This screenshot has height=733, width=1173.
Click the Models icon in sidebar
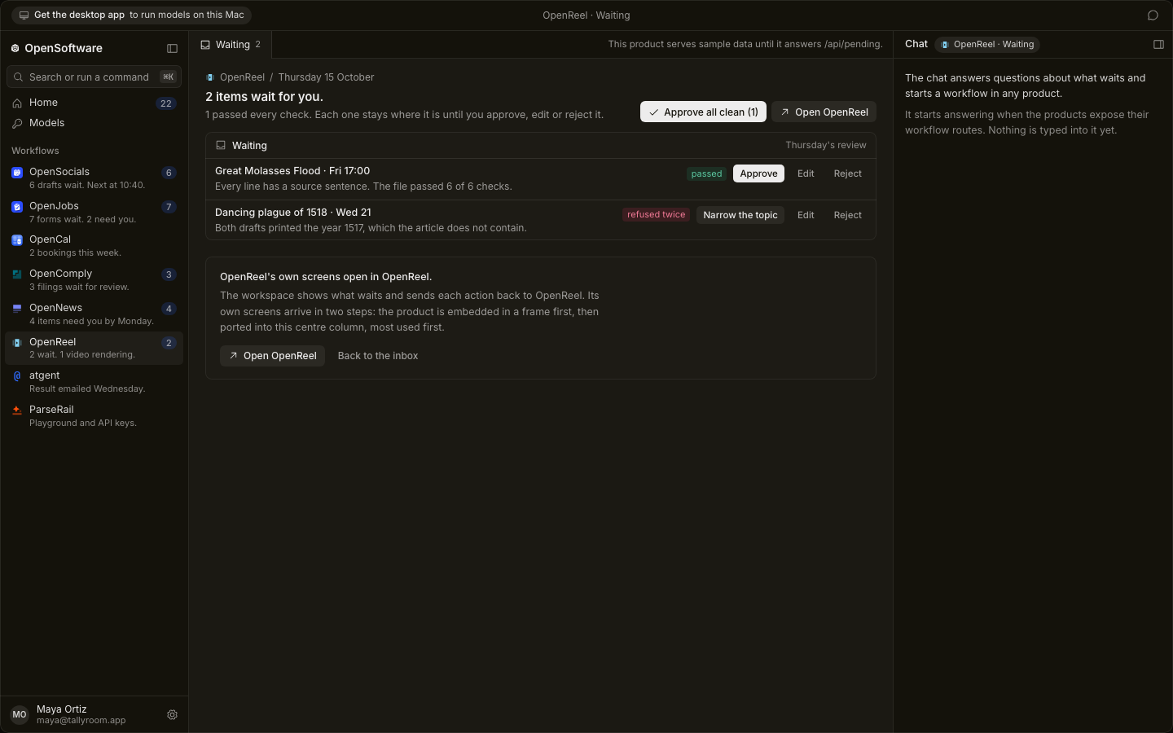click(x=17, y=124)
